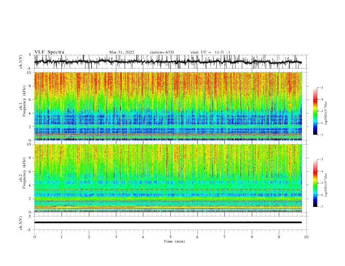Click the "6" kHz tick of ch.2 spectrogram

coord(31,171)
